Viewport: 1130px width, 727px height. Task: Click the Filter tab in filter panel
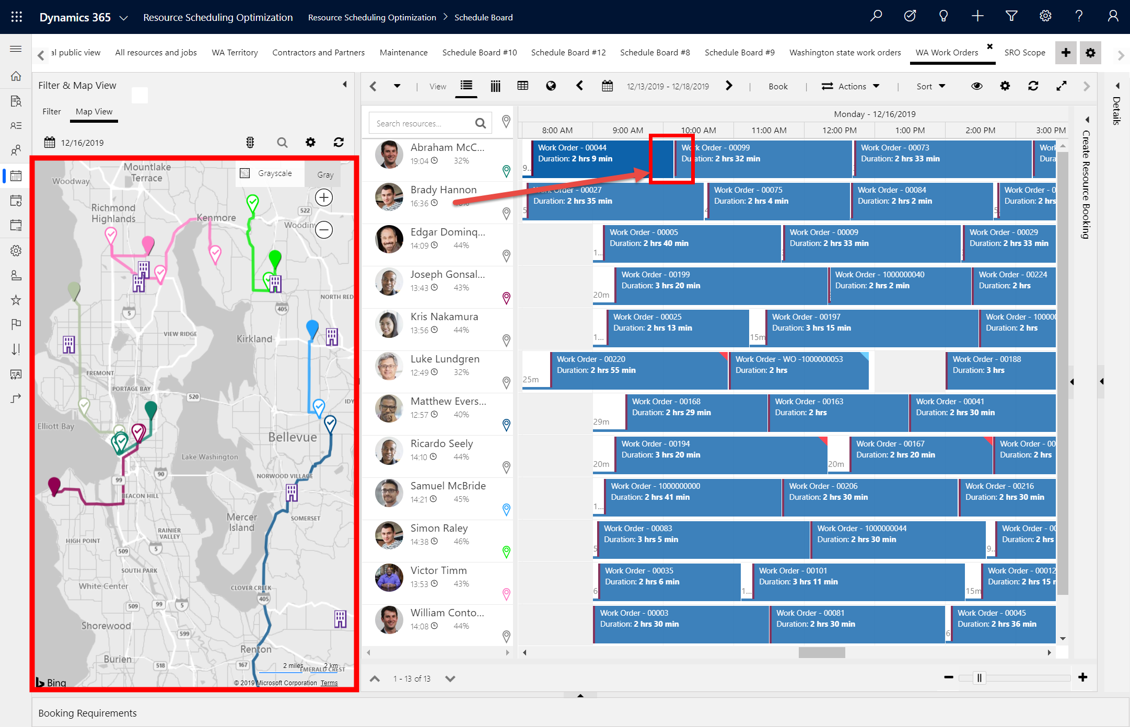[52, 111]
